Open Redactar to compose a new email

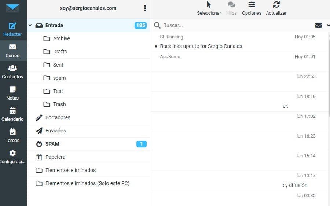pos(12,29)
